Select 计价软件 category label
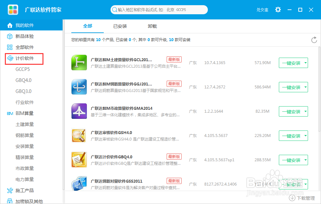 [x=25, y=59]
